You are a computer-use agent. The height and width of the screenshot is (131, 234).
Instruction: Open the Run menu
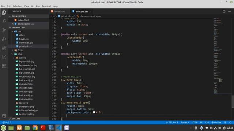38,6
